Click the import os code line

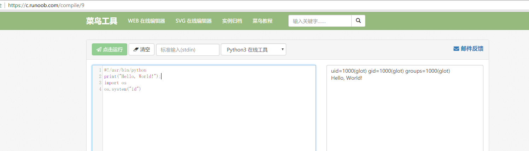tap(115, 83)
